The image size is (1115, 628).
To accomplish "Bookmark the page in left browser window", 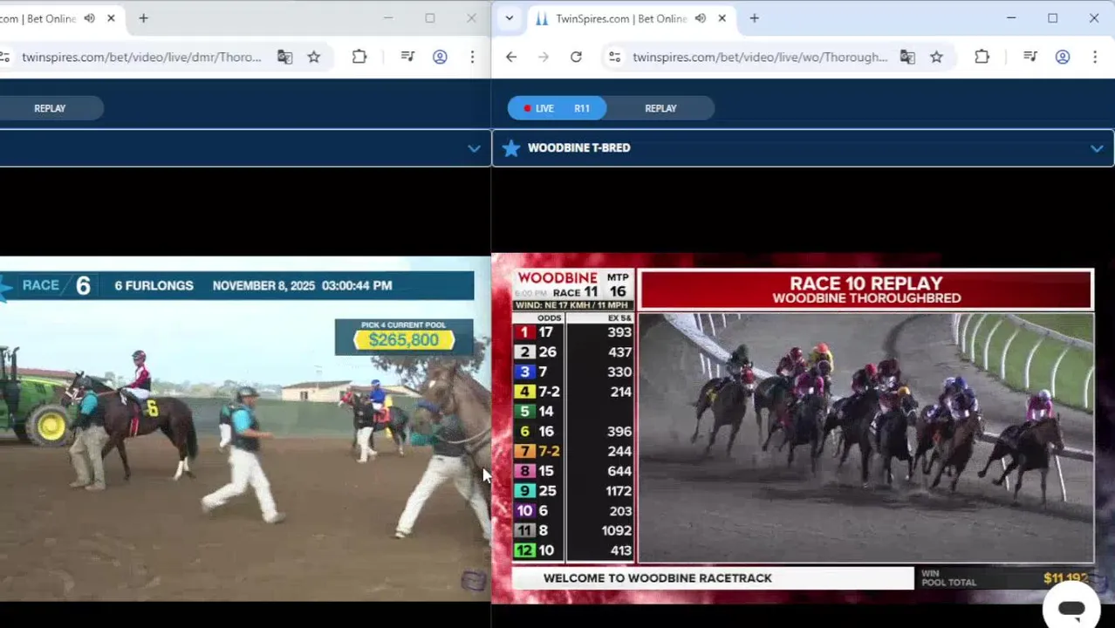I will click(x=314, y=57).
